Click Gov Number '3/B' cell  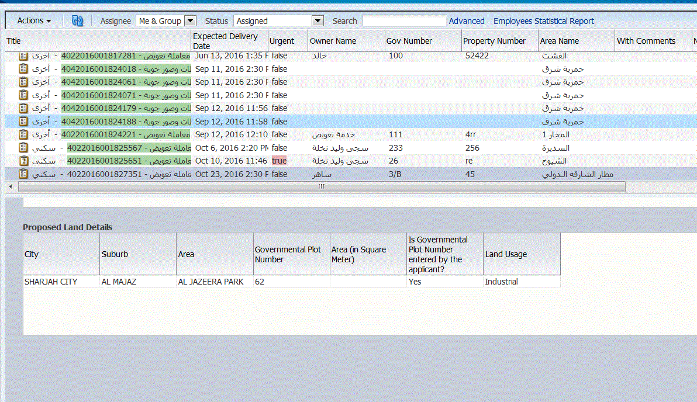[x=395, y=174]
